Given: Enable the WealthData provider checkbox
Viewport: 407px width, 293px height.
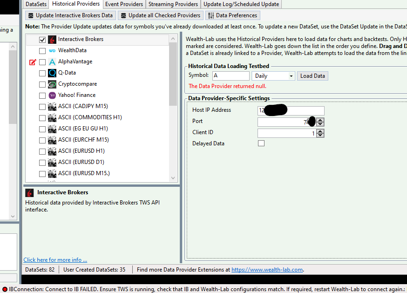Looking at the screenshot, I should 42,51.
